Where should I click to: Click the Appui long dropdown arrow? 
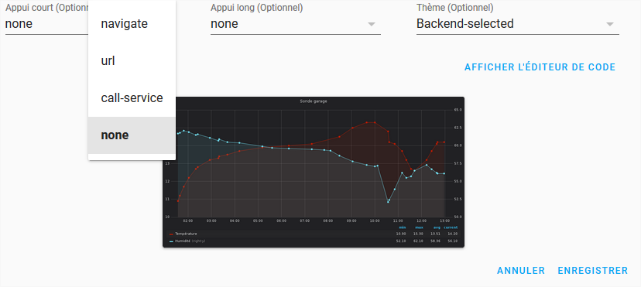pos(371,25)
